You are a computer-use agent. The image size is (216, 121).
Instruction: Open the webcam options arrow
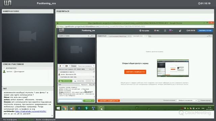click(70, 66)
